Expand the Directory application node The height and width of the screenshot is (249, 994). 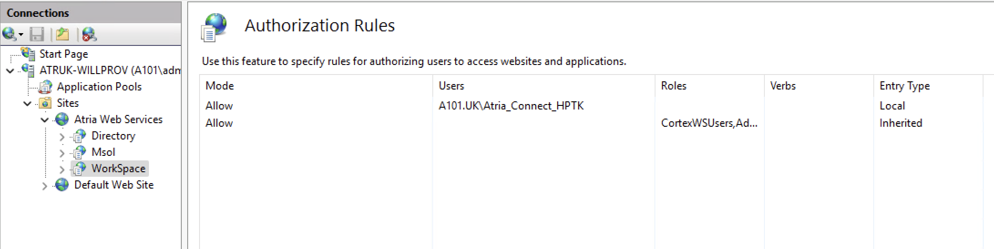point(62,136)
